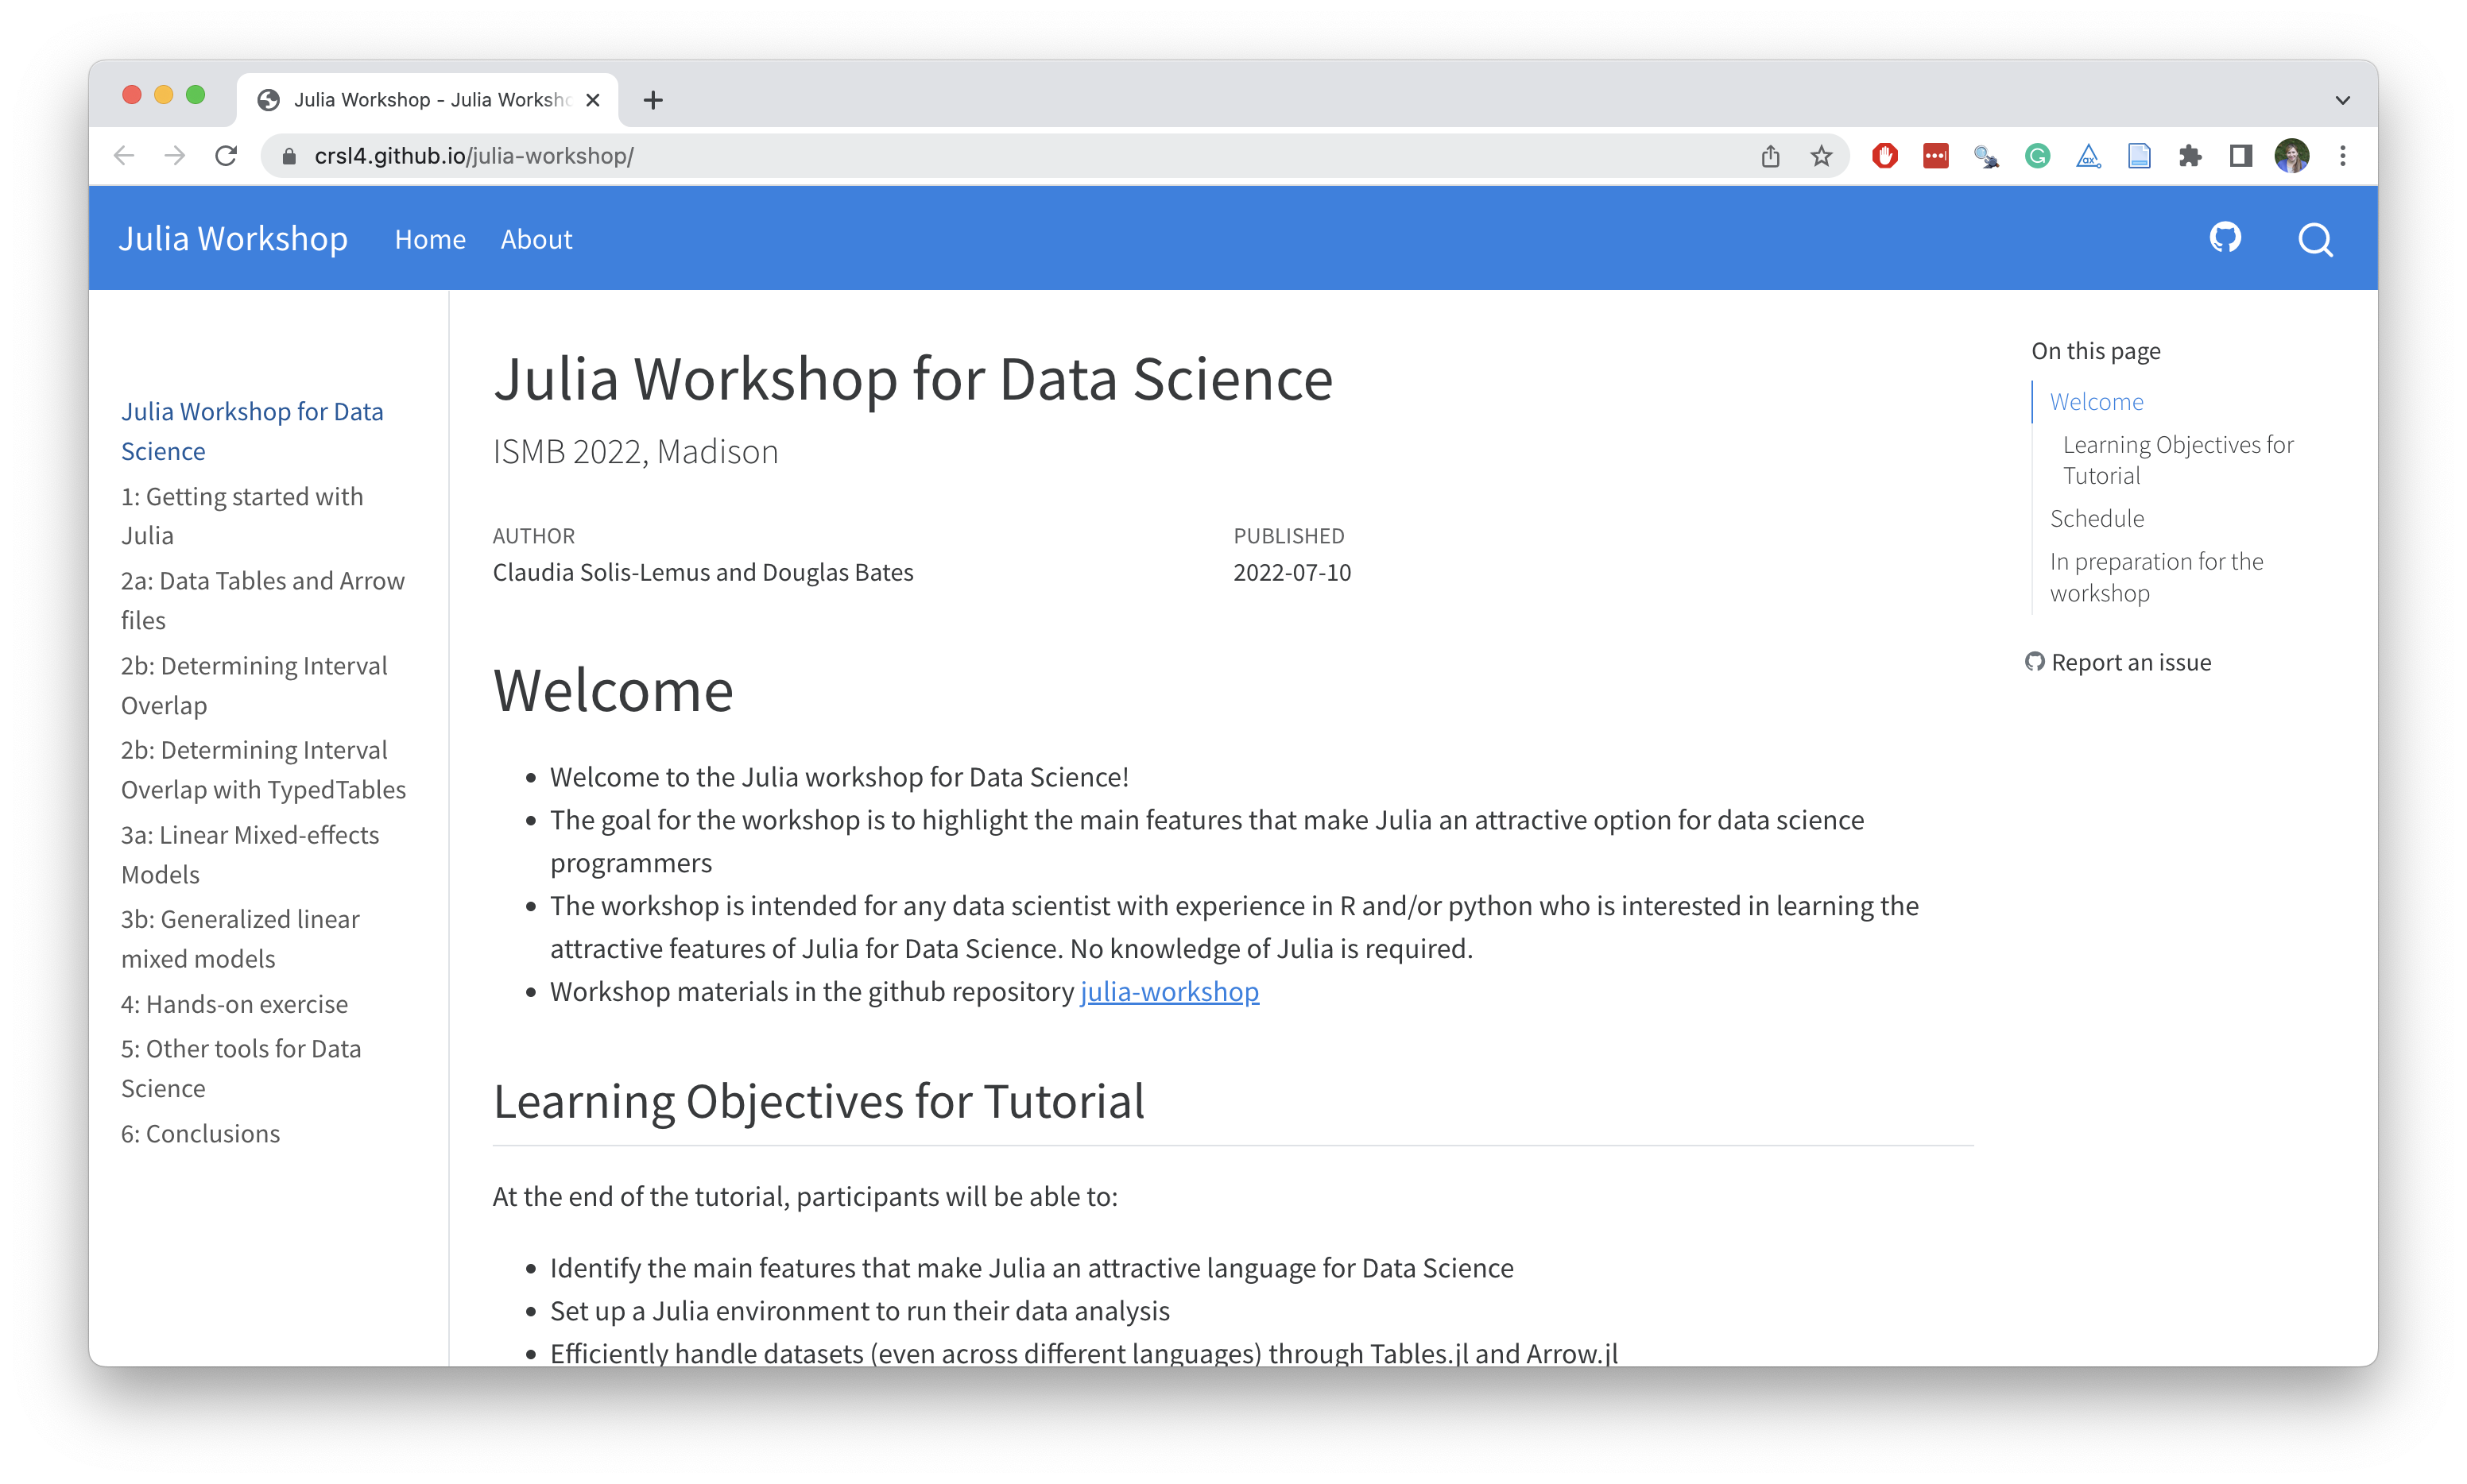The width and height of the screenshot is (2467, 1484).
Task: Open the GitHub repository icon in navbar
Action: [x=2225, y=238]
